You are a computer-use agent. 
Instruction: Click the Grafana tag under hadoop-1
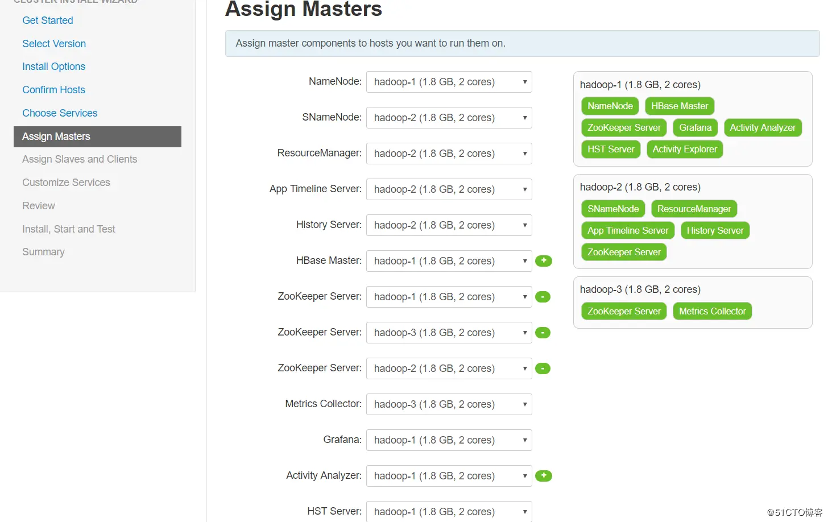(695, 128)
